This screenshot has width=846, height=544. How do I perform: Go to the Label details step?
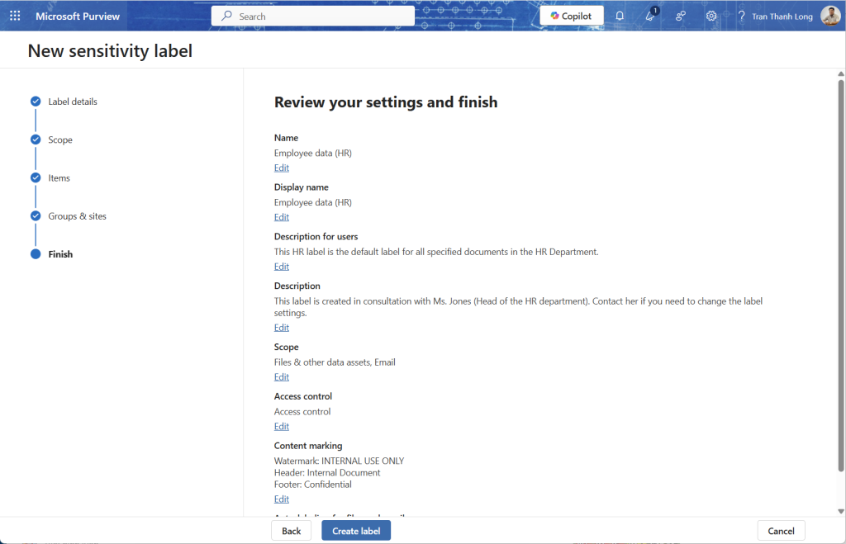click(73, 102)
